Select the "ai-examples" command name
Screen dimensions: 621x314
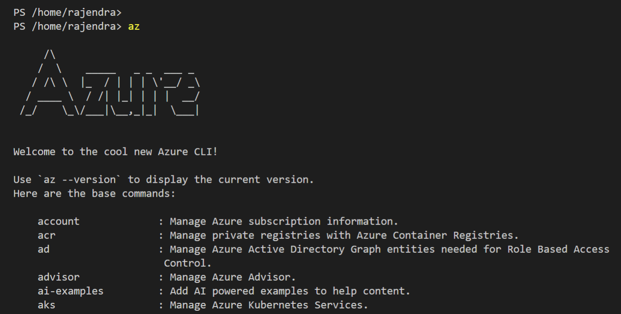click(x=70, y=291)
